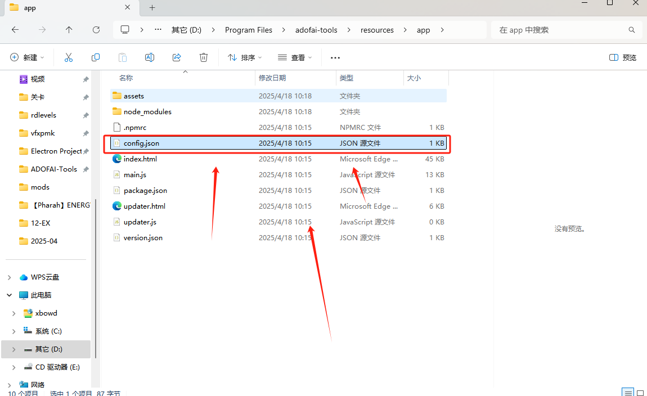Select the updater.html file
Screen dimensions: 647x396
(278, 206)
